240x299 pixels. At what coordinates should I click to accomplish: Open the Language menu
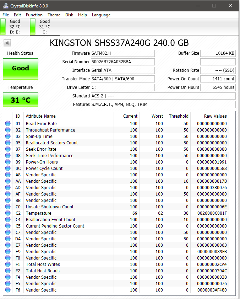101,15
